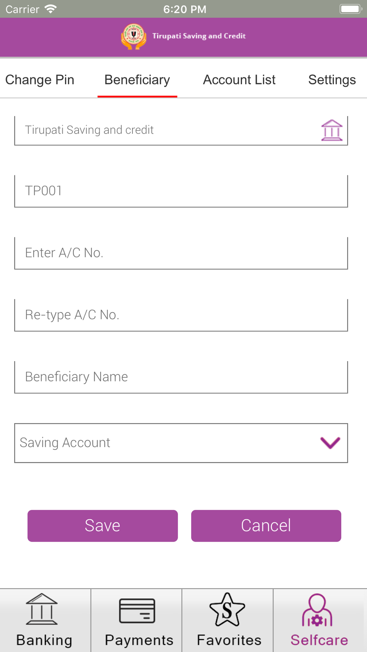This screenshot has width=367, height=652.
Task: Select the Beneficiary tab
Action: [137, 80]
